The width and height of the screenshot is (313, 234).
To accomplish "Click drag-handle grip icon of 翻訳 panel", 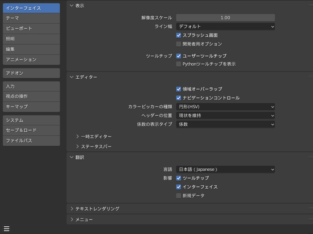I will (310, 157).
